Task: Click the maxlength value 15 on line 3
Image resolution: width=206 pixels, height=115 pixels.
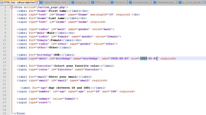Action: click(111, 14)
